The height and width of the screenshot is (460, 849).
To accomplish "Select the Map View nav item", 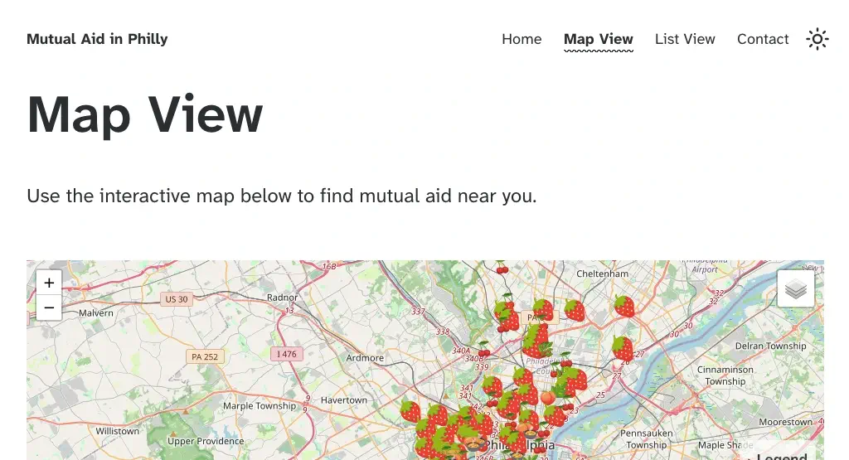I will (599, 40).
